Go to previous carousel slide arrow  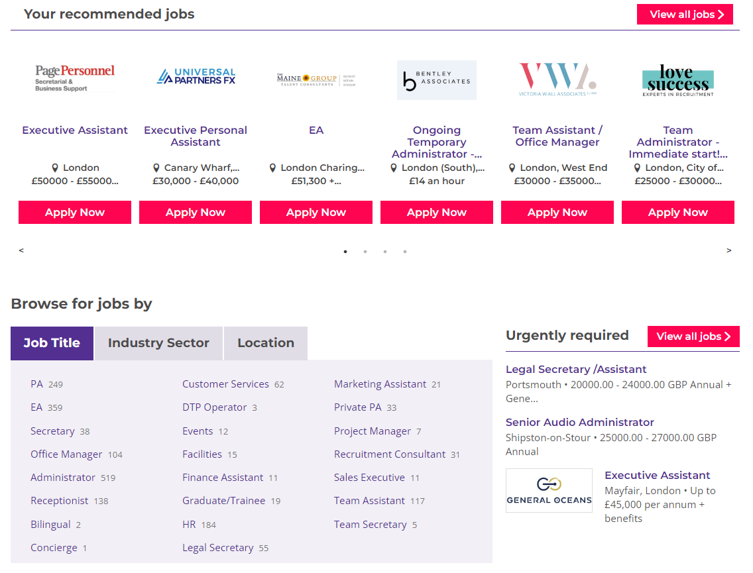[21, 250]
